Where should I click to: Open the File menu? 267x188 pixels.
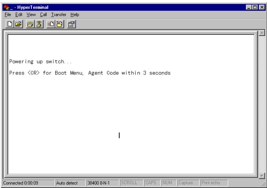coord(8,15)
